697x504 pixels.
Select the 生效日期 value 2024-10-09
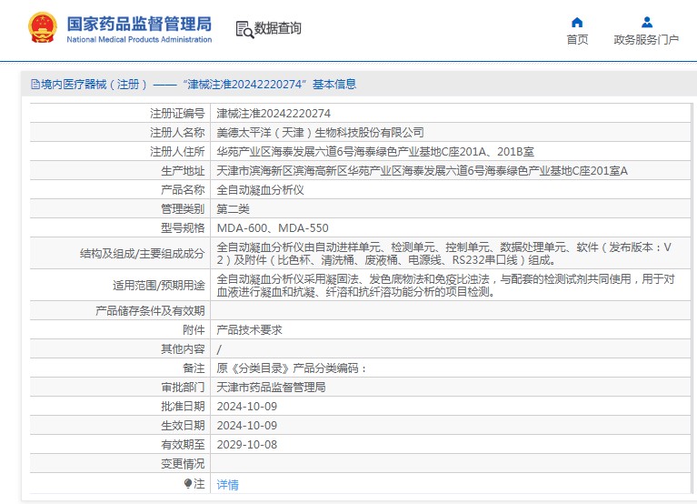click(246, 426)
